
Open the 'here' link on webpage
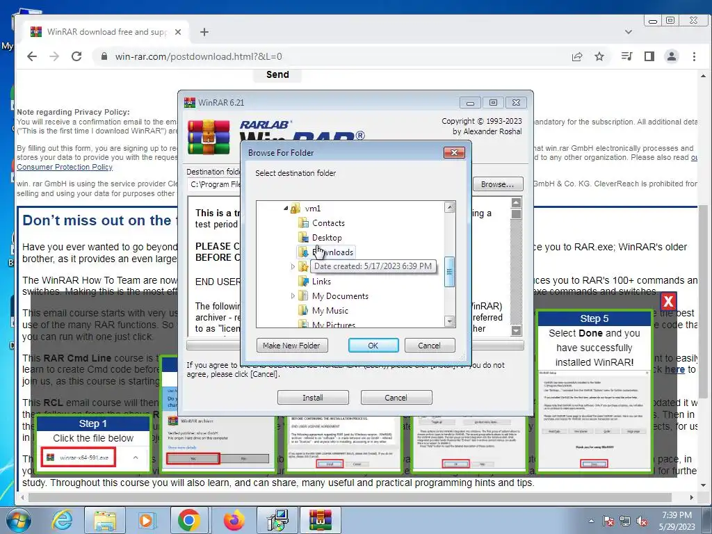pos(674,369)
